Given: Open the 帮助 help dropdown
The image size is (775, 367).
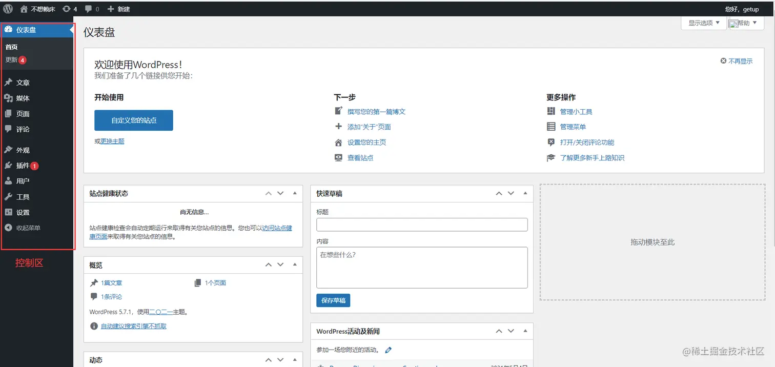Looking at the screenshot, I should click(746, 23).
